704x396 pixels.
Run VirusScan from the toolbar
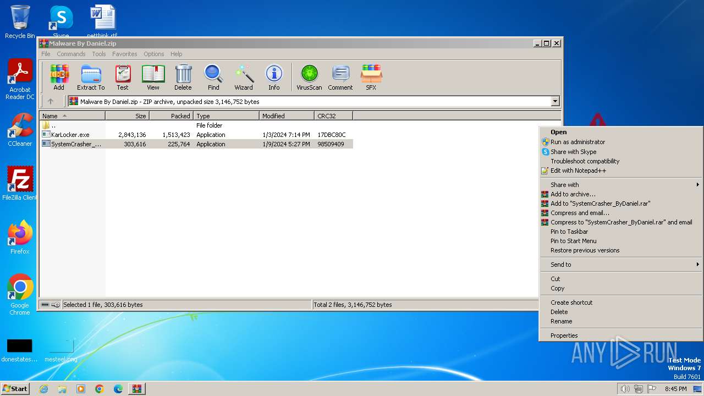pos(309,78)
